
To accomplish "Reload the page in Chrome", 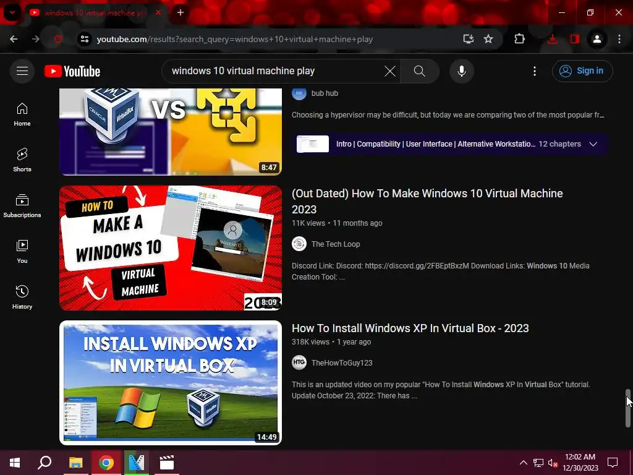I will (x=57, y=39).
